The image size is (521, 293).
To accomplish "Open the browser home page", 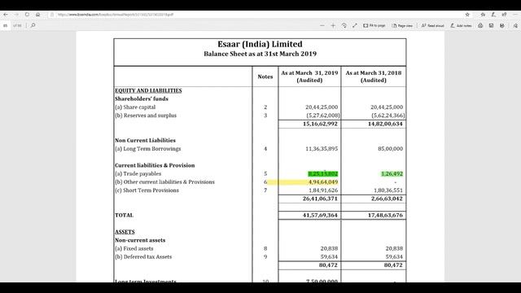I will [x=38, y=15].
